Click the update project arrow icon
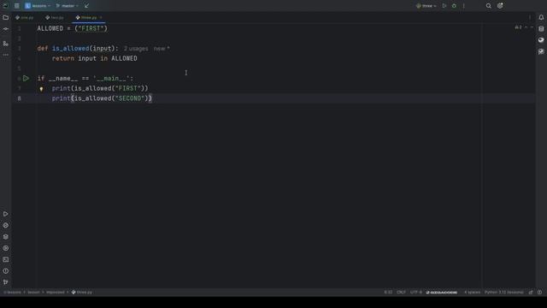This screenshot has width=547, height=308. pos(86,6)
